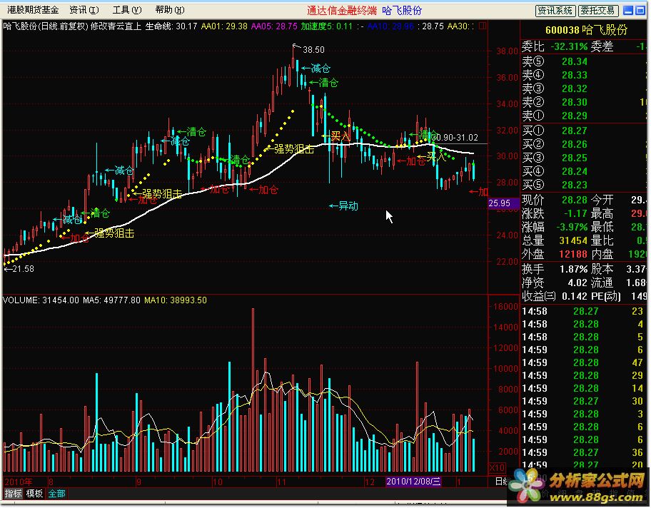Select the 卖④ ask price 28.33

pos(574,75)
